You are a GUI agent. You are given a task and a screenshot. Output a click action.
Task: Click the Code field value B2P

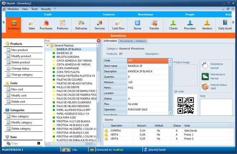148,60
